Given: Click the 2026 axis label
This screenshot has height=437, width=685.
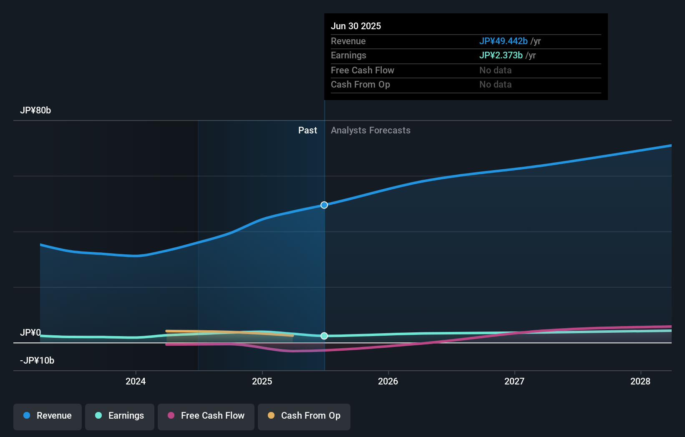Looking at the screenshot, I should tap(388, 381).
